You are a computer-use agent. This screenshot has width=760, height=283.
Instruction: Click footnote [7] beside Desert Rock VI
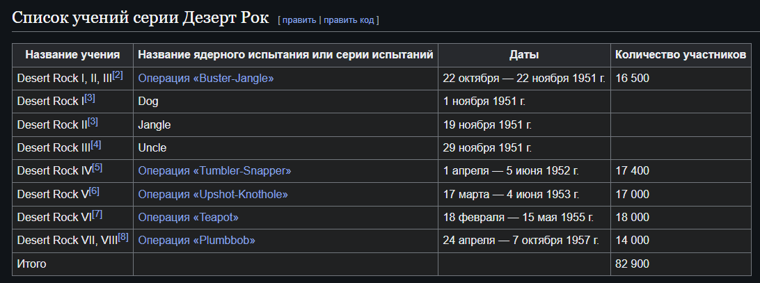point(97,214)
